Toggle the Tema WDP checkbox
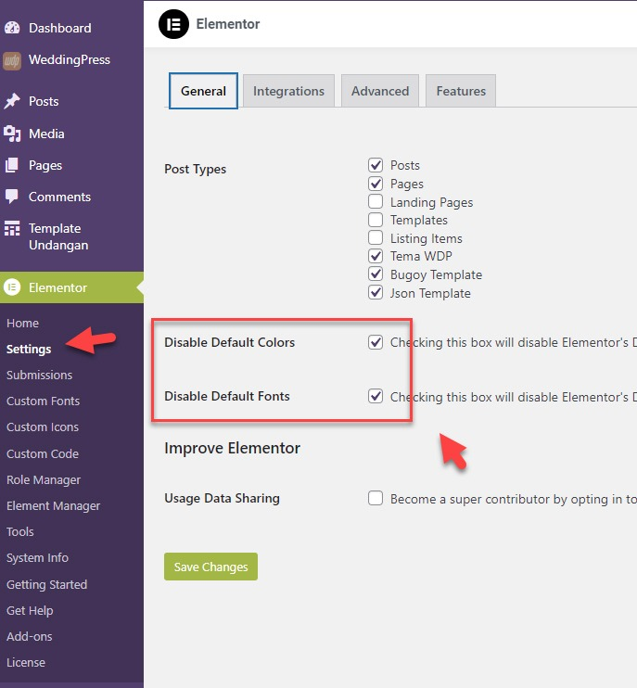The height and width of the screenshot is (688, 637). 376,255
